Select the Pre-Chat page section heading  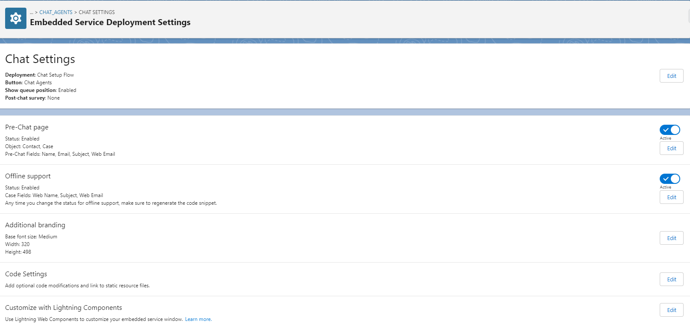pos(27,127)
